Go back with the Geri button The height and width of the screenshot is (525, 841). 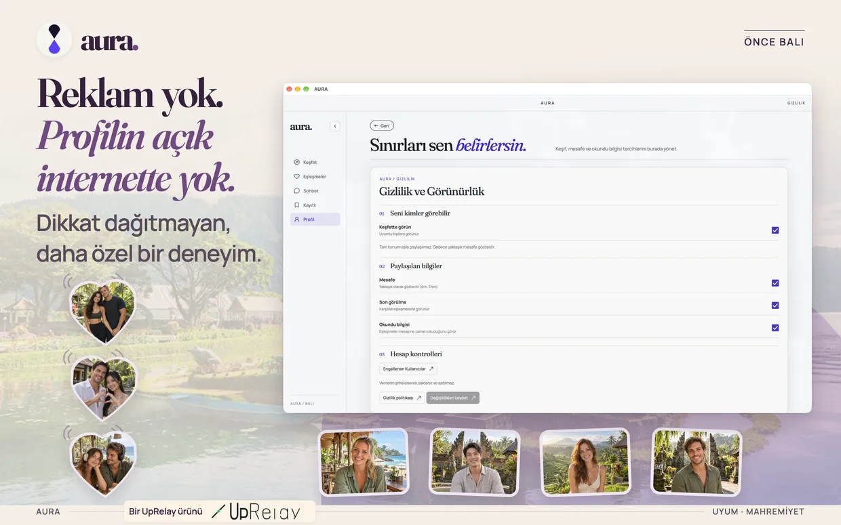382,126
